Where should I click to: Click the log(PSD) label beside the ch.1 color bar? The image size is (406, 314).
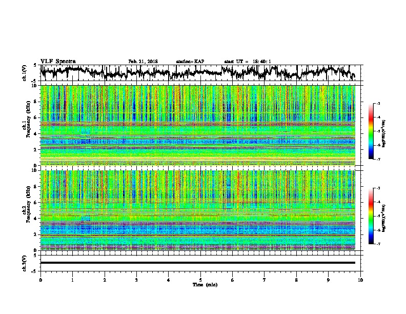click(x=384, y=134)
